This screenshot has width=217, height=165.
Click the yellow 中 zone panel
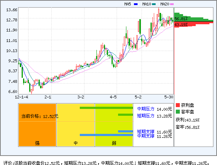(x=76, y=125)
